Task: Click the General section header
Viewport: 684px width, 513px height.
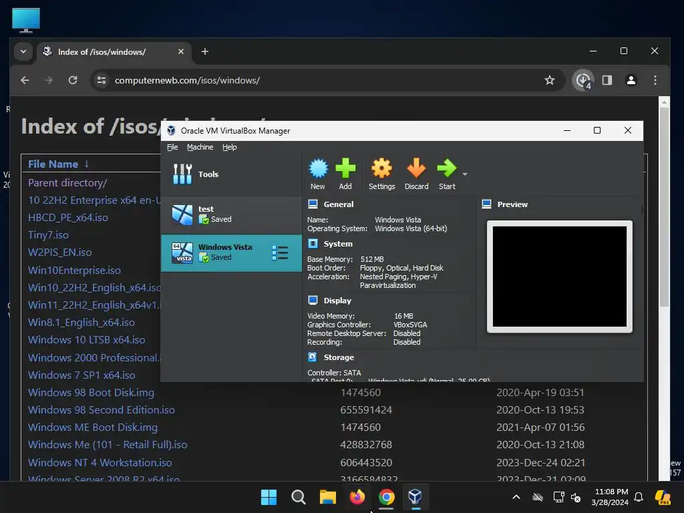Action: [339, 204]
